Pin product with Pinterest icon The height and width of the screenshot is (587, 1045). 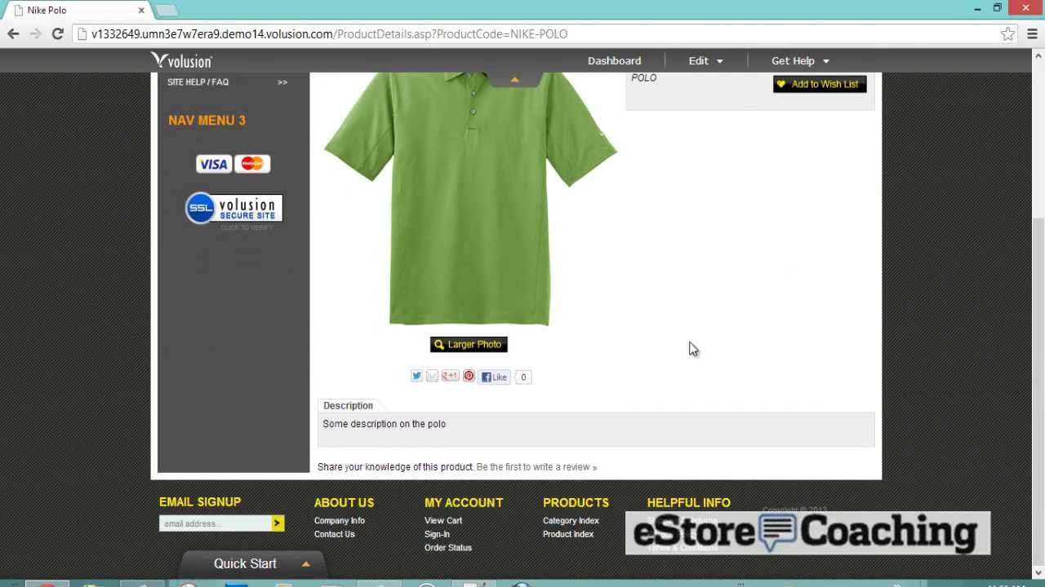point(469,376)
